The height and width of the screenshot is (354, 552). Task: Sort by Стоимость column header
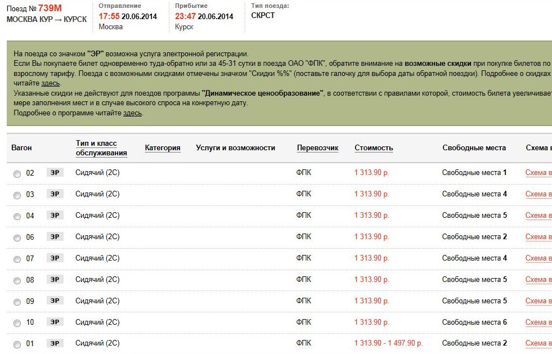[x=374, y=148]
